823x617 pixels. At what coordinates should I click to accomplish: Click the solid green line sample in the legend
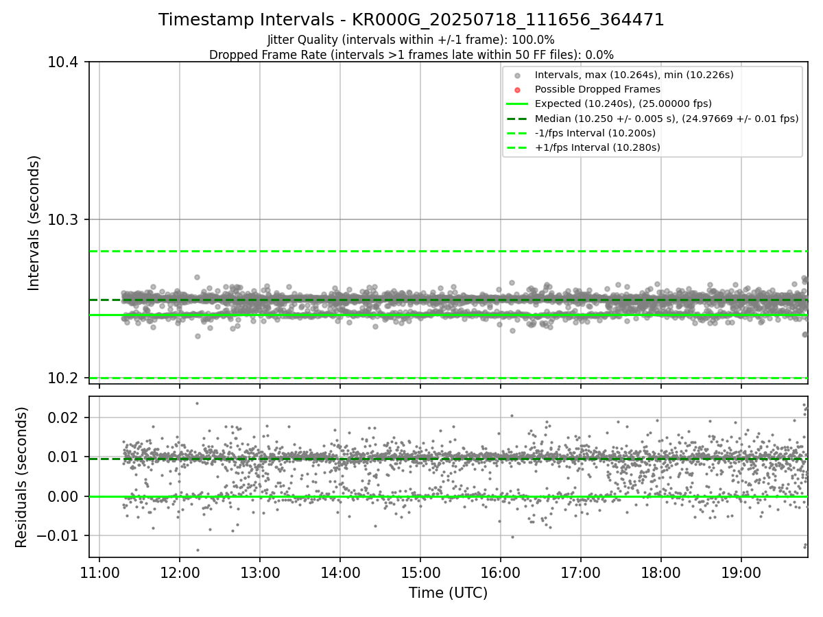tap(517, 104)
